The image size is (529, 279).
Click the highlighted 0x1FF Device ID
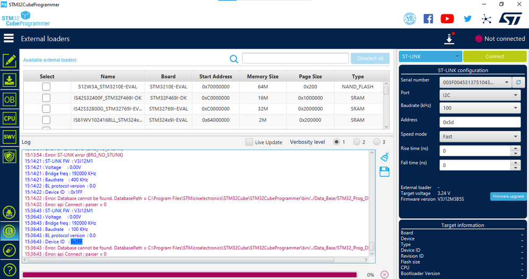click(77, 241)
